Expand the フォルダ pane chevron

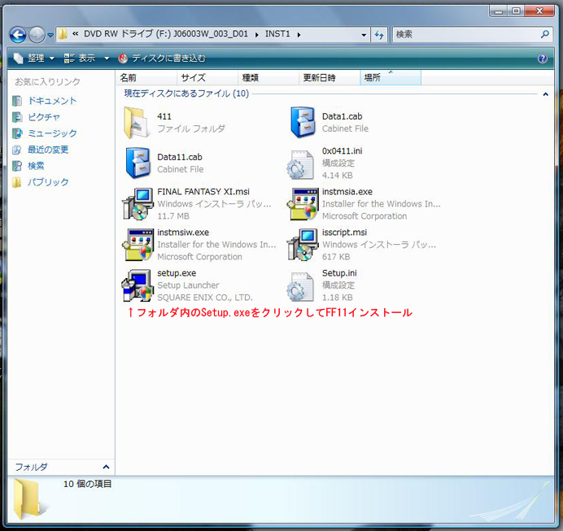click(x=106, y=467)
